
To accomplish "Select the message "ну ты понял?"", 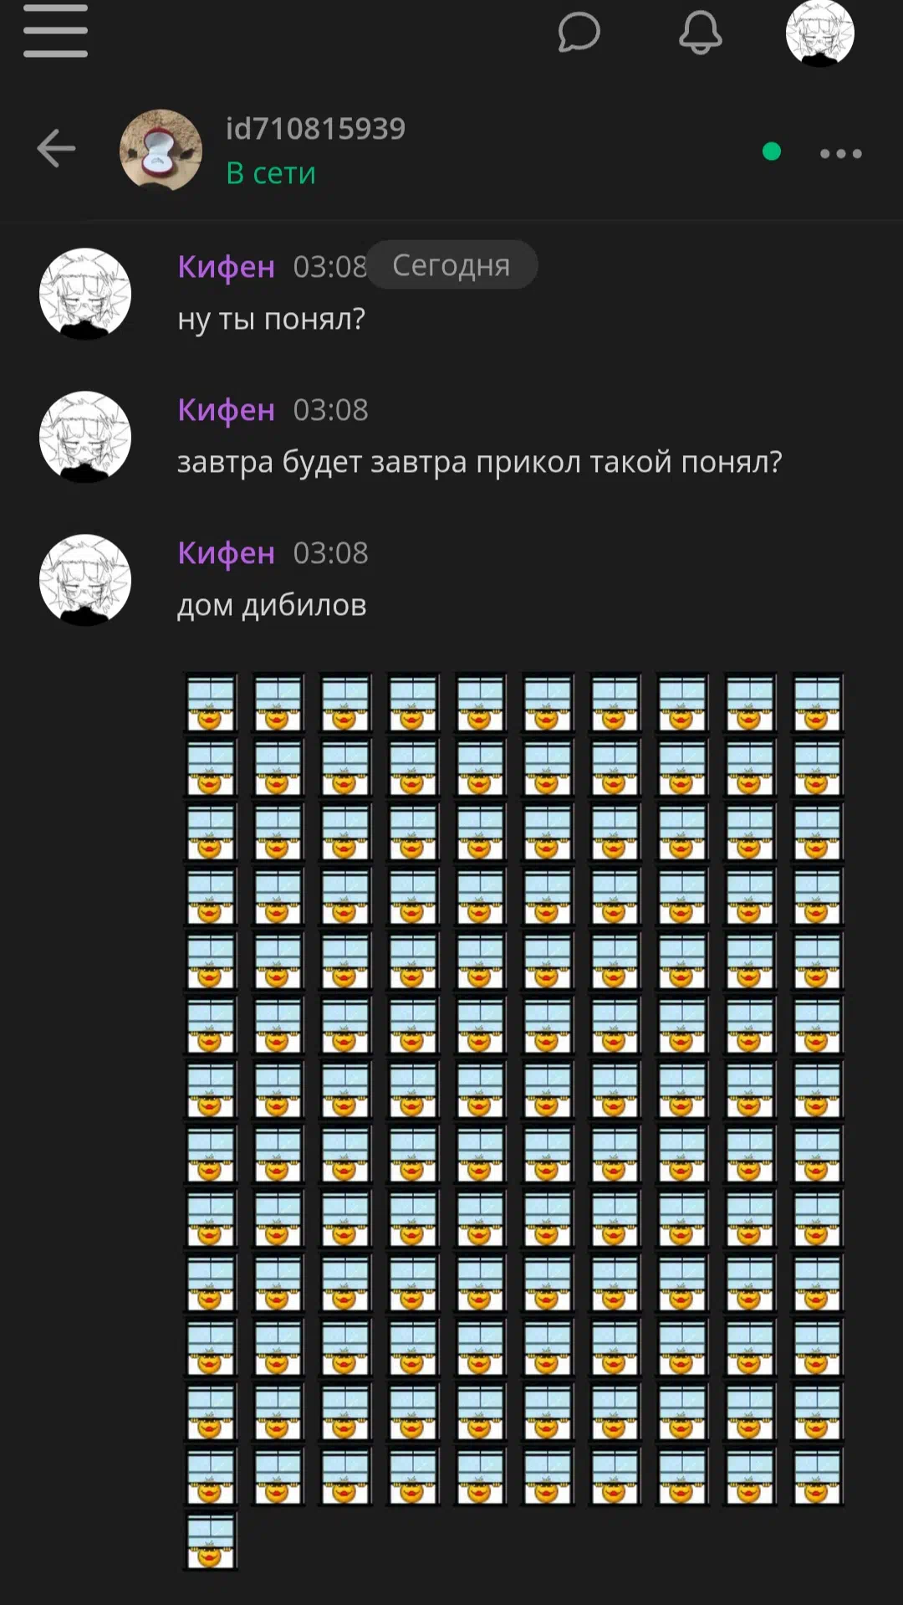I will (271, 319).
